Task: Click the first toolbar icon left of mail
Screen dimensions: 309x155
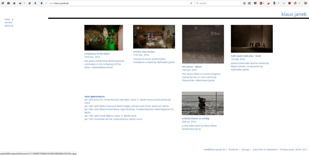Action: (3, 3)
